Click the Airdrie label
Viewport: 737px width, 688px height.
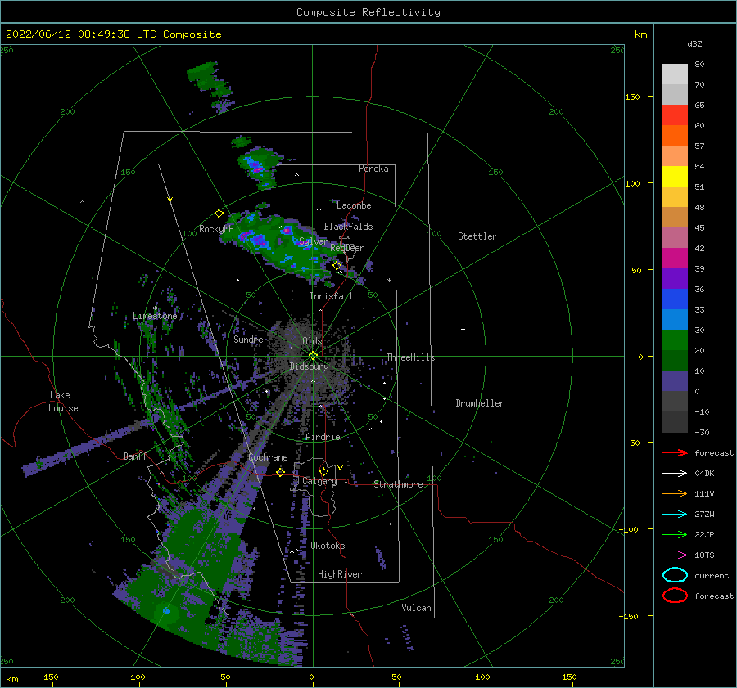click(323, 437)
